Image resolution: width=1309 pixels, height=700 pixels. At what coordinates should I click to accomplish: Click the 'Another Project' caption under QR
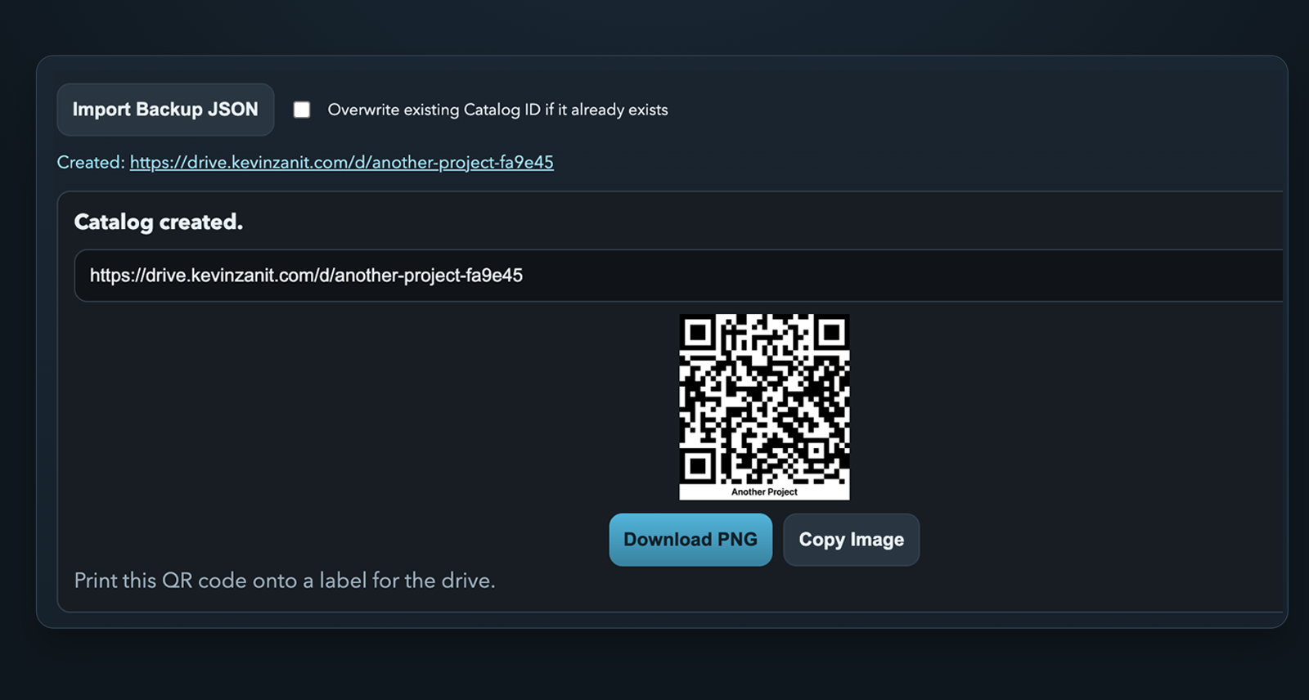point(764,492)
